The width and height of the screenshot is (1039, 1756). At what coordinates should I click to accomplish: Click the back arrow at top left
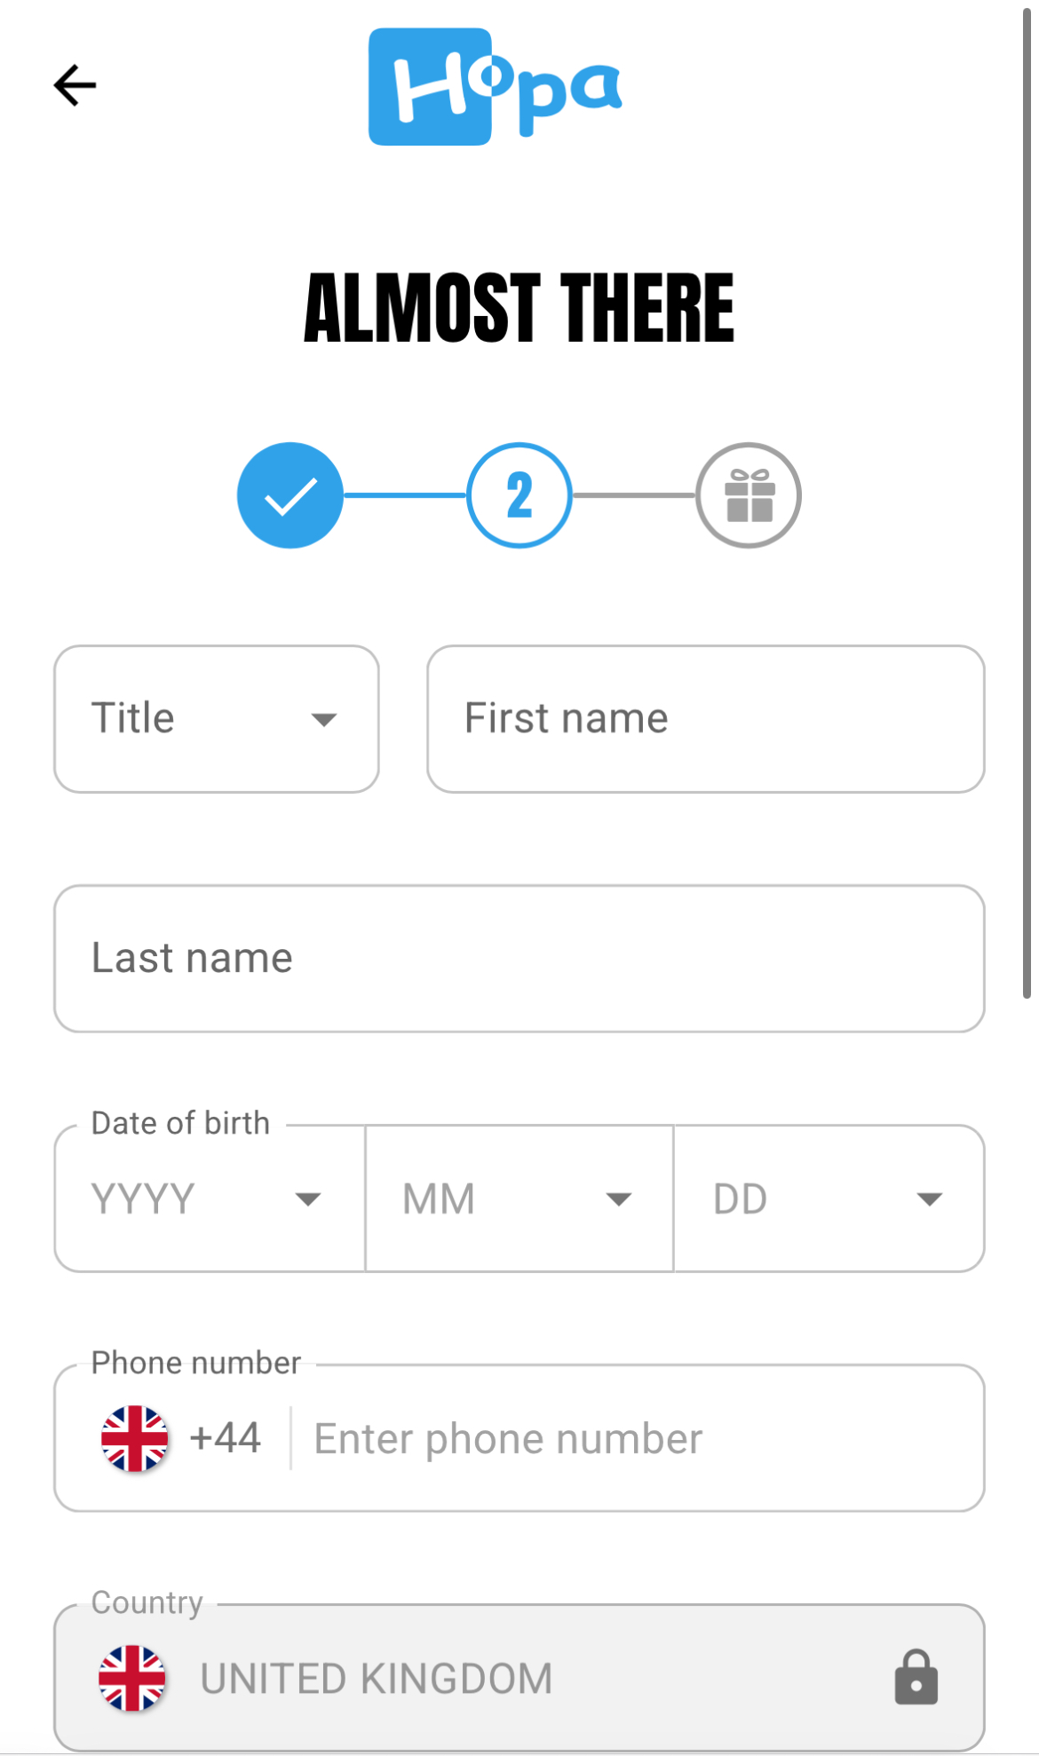coord(75,85)
